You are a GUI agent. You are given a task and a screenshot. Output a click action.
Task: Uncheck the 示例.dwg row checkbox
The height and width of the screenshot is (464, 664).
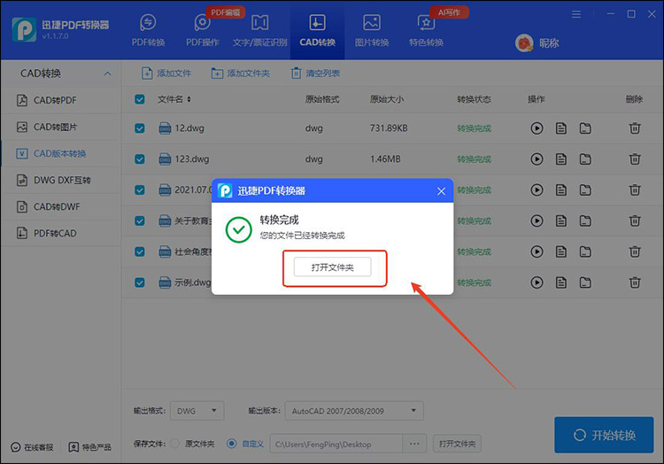click(140, 282)
